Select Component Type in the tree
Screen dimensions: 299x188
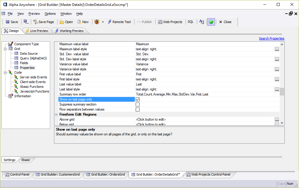26,44
